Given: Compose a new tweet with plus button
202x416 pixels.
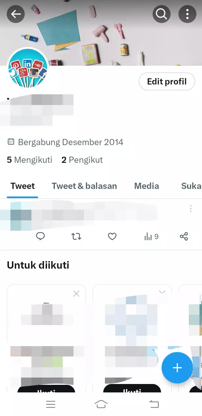Looking at the screenshot, I should click(177, 368).
